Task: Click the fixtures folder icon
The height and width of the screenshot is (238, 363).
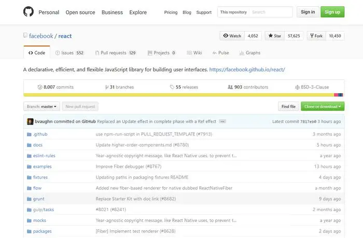Action: [x=29, y=177]
